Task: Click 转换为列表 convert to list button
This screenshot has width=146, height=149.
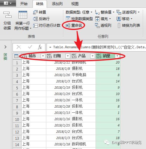Action: click(129, 25)
